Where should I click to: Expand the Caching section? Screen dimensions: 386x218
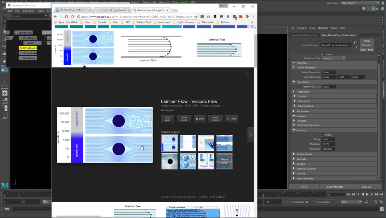click(x=334, y=174)
